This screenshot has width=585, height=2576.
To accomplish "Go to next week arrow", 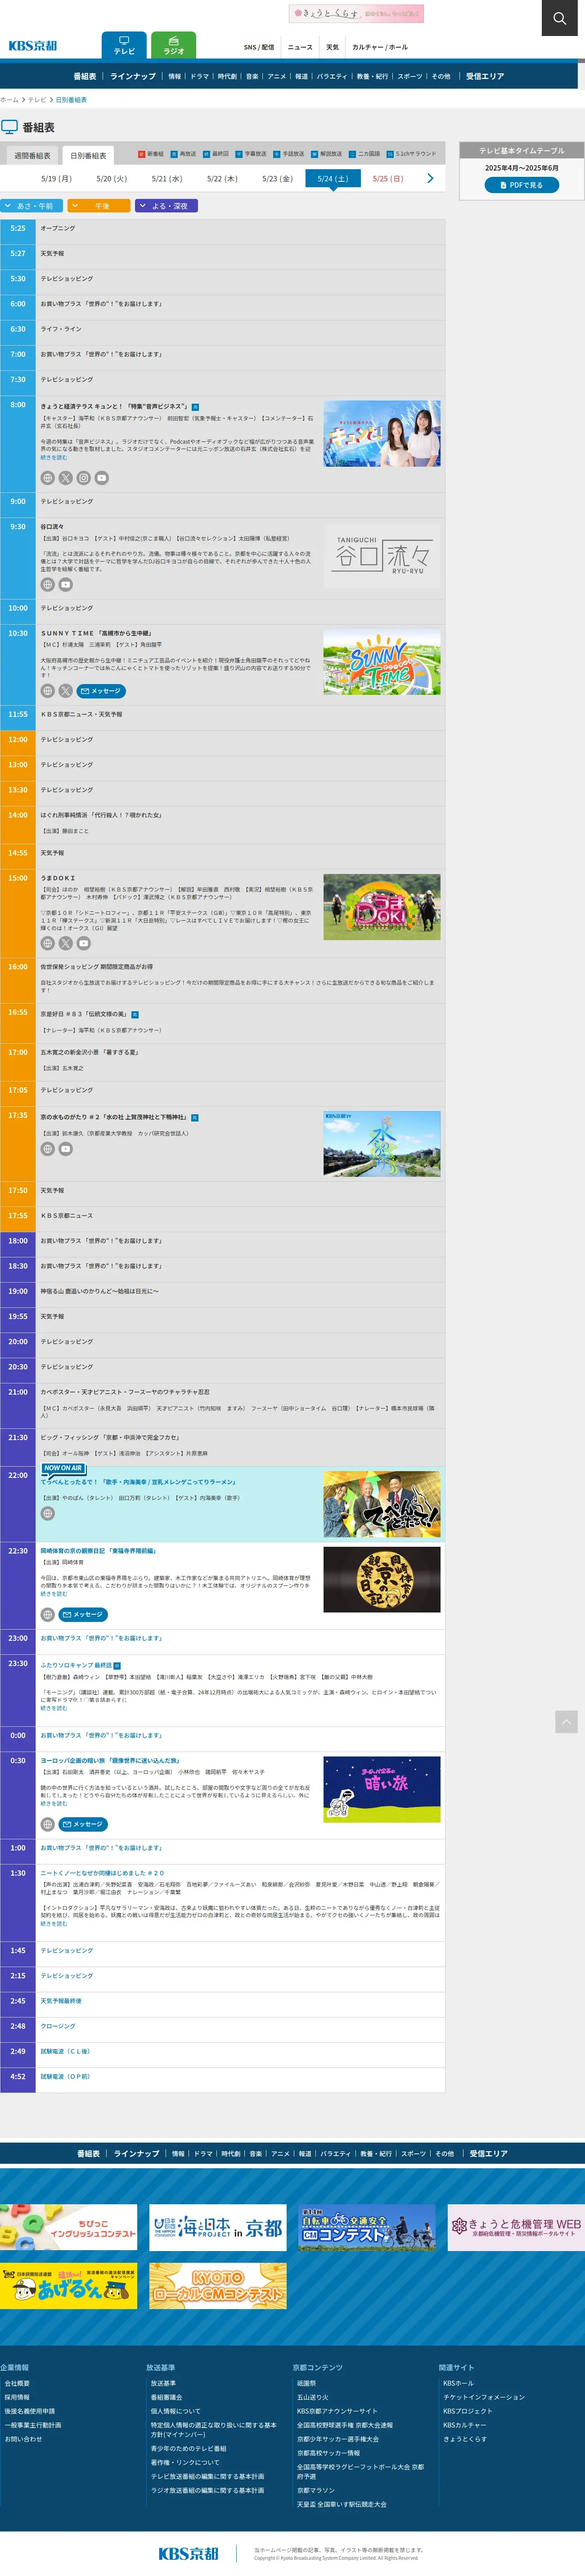I will tap(430, 178).
